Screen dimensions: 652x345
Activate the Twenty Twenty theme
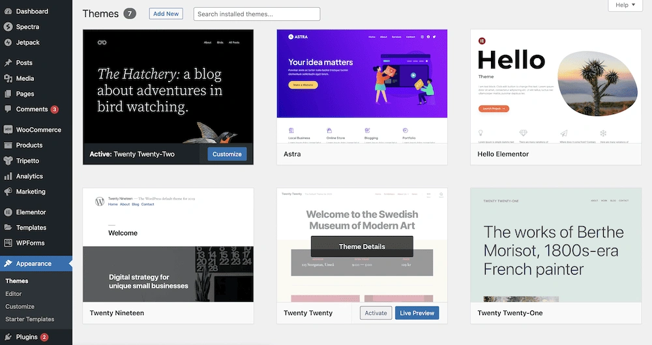tap(376, 313)
